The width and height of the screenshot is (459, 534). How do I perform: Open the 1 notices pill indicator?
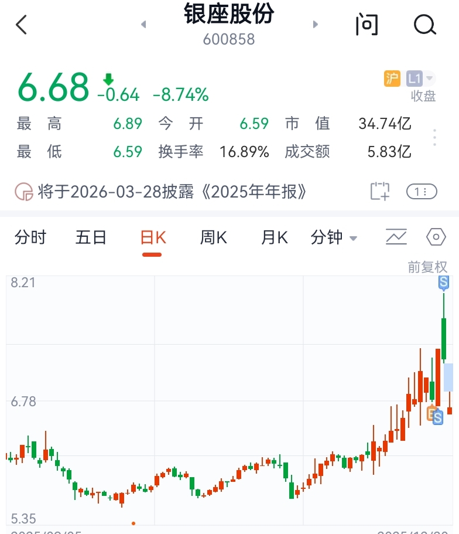[422, 192]
